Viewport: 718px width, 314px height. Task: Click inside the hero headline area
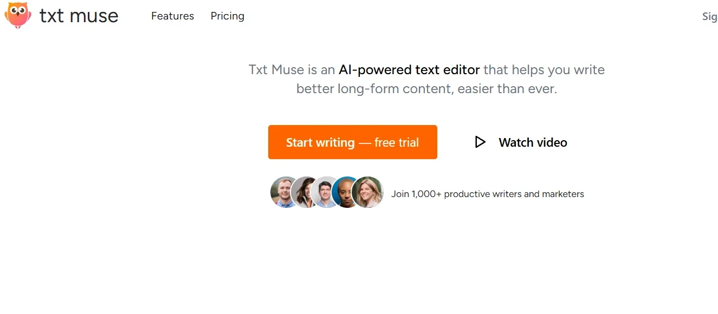[x=426, y=78]
